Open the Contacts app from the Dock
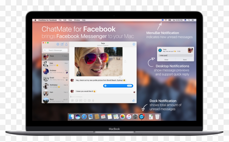The height and width of the screenshot is (142, 229). [x=97, y=116]
